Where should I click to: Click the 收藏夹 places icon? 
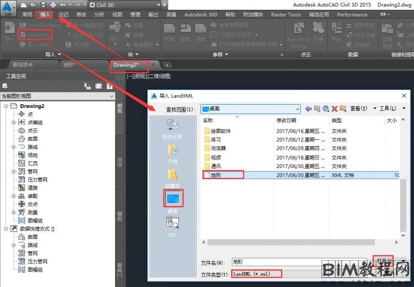tap(172, 178)
